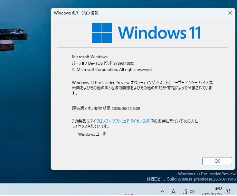The height and width of the screenshot is (196, 237).
Task: Open the network status tray icon
Action: (x=184, y=191)
